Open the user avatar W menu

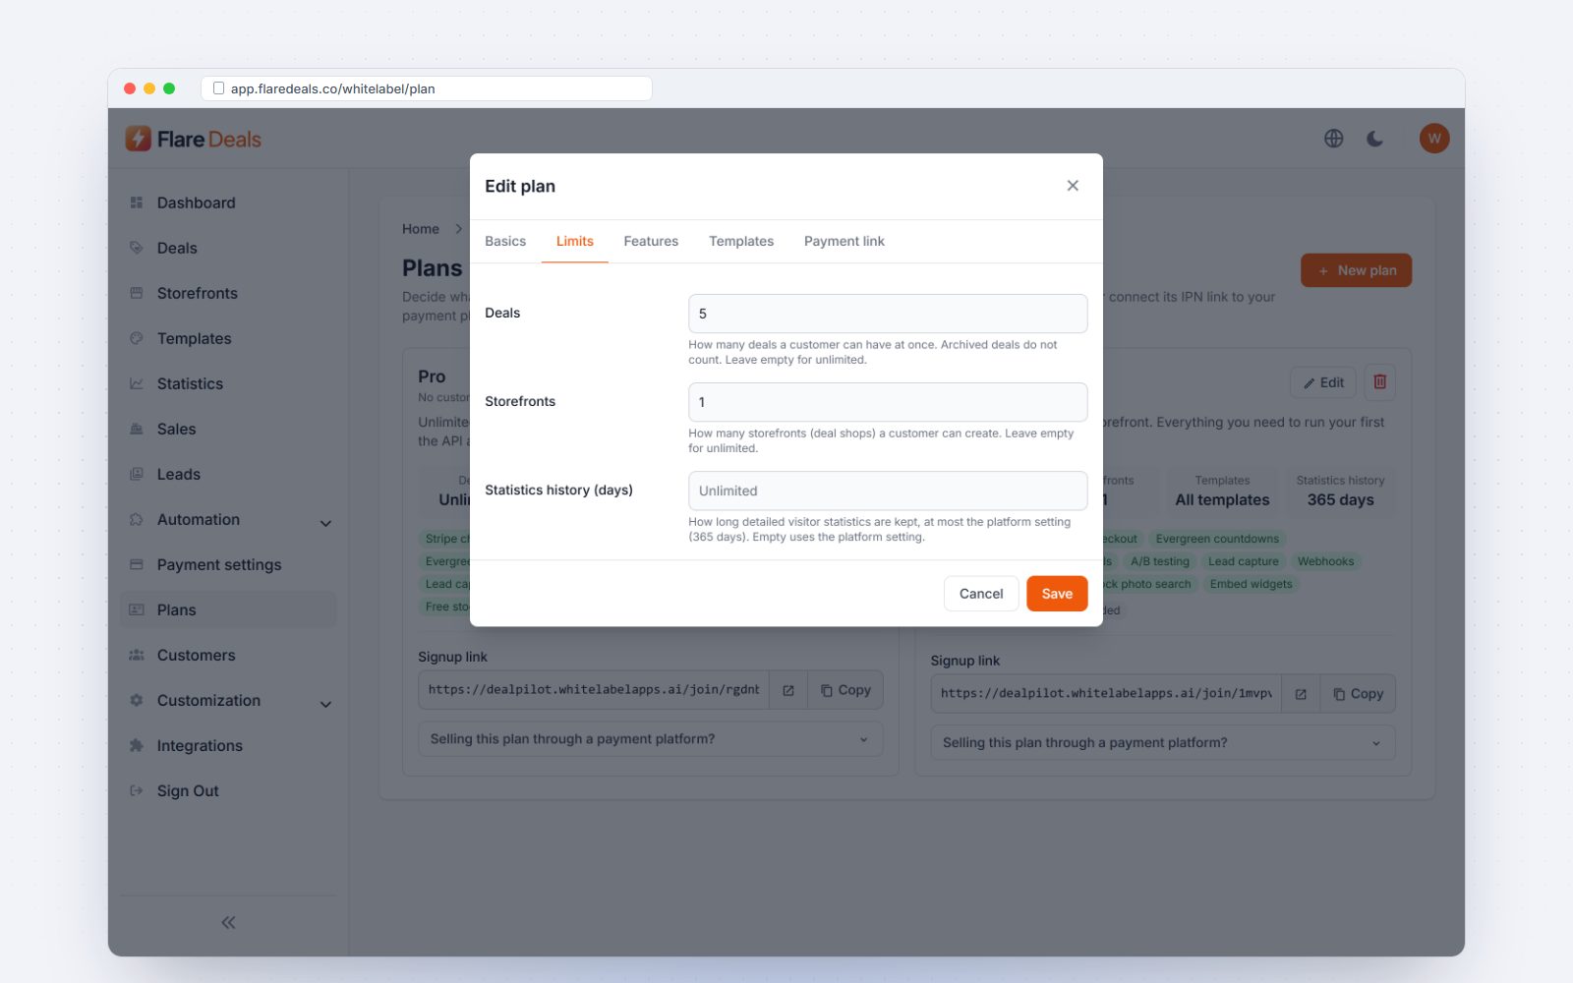pyautogui.click(x=1434, y=139)
